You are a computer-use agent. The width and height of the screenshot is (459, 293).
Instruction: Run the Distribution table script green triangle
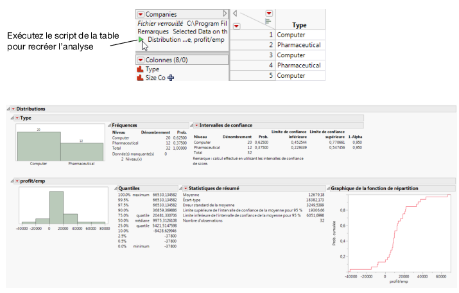click(141, 39)
